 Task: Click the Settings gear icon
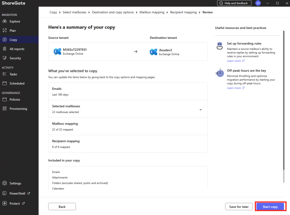[x=5, y=183]
